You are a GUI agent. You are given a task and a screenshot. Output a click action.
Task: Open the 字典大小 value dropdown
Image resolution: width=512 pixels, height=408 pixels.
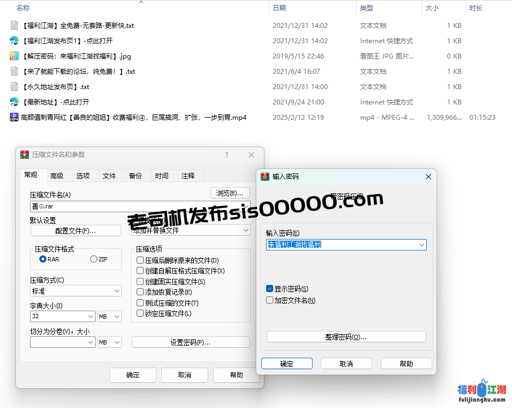[90, 317]
